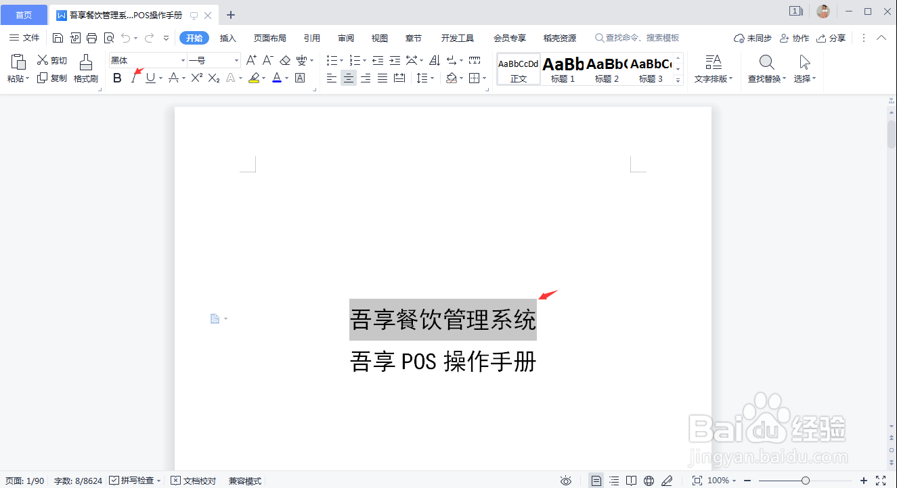Viewport: 897px width, 488px height.
Task: Toggle document proofreading (文档校对)
Action: coord(194,481)
